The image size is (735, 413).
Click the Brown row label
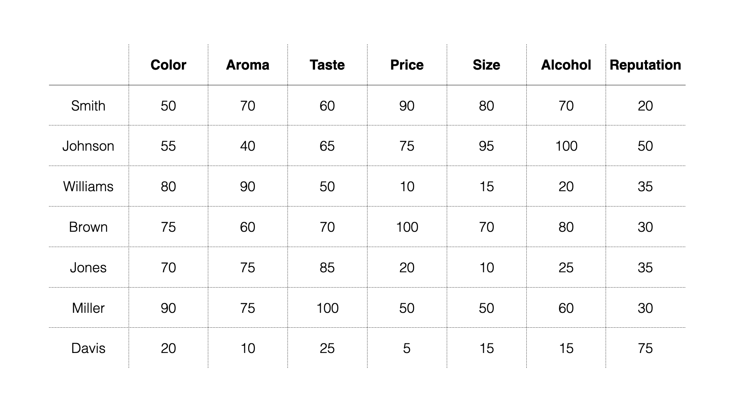pos(88,227)
